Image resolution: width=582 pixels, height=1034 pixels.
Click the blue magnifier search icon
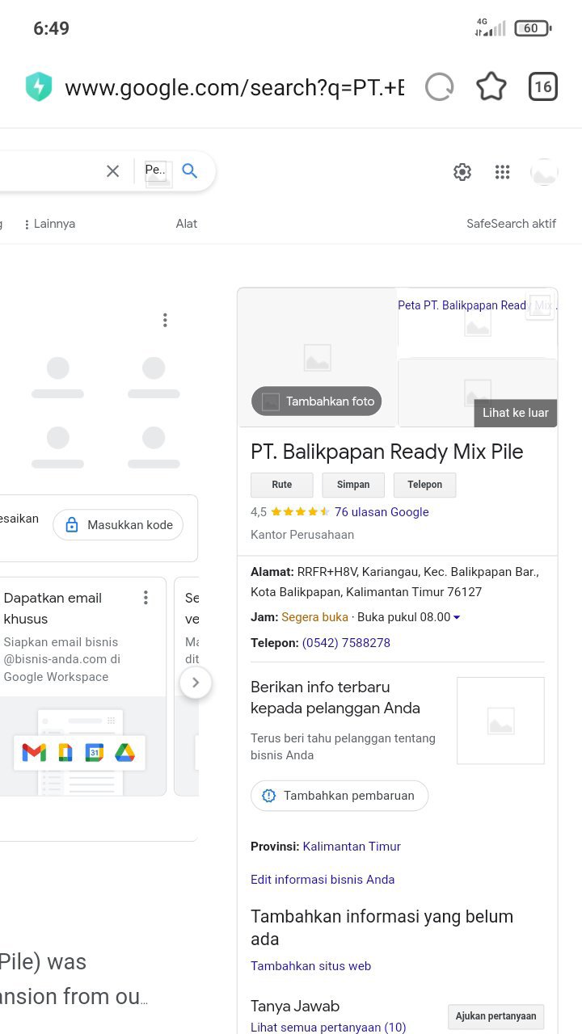190,171
